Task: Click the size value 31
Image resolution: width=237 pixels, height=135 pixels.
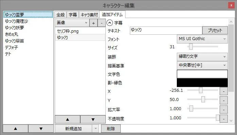Action: (172, 47)
